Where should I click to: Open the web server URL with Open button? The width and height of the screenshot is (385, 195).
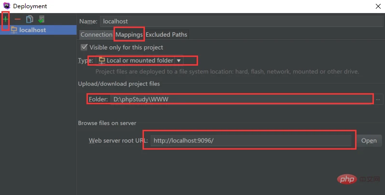[x=369, y=140]
